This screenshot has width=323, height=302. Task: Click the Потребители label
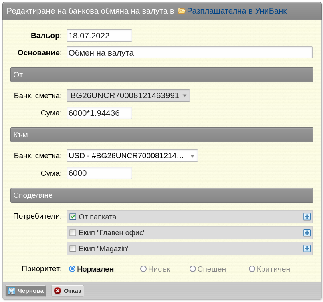pos(38,216)
